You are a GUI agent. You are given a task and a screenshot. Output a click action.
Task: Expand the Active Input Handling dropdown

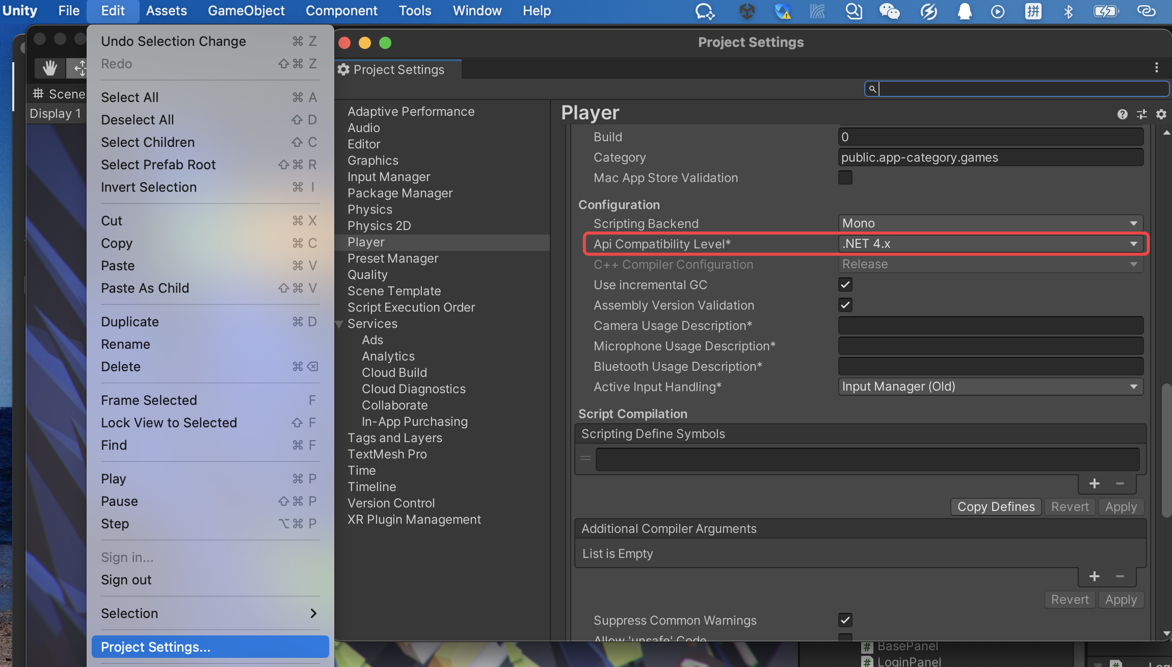1133,386
